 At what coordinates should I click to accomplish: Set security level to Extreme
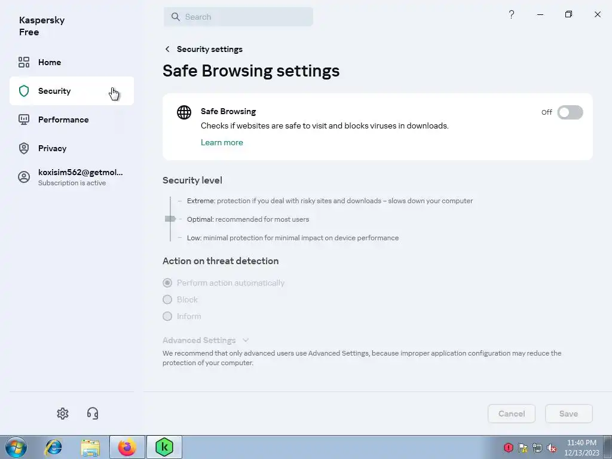click(330, 201)
